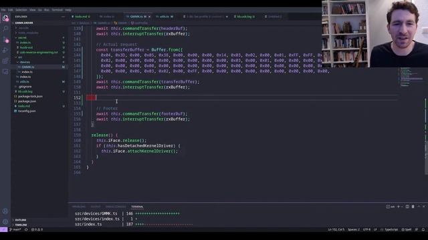
Task: Select the DEBUG CONSOLE panel tab
Action: point(116,207)
